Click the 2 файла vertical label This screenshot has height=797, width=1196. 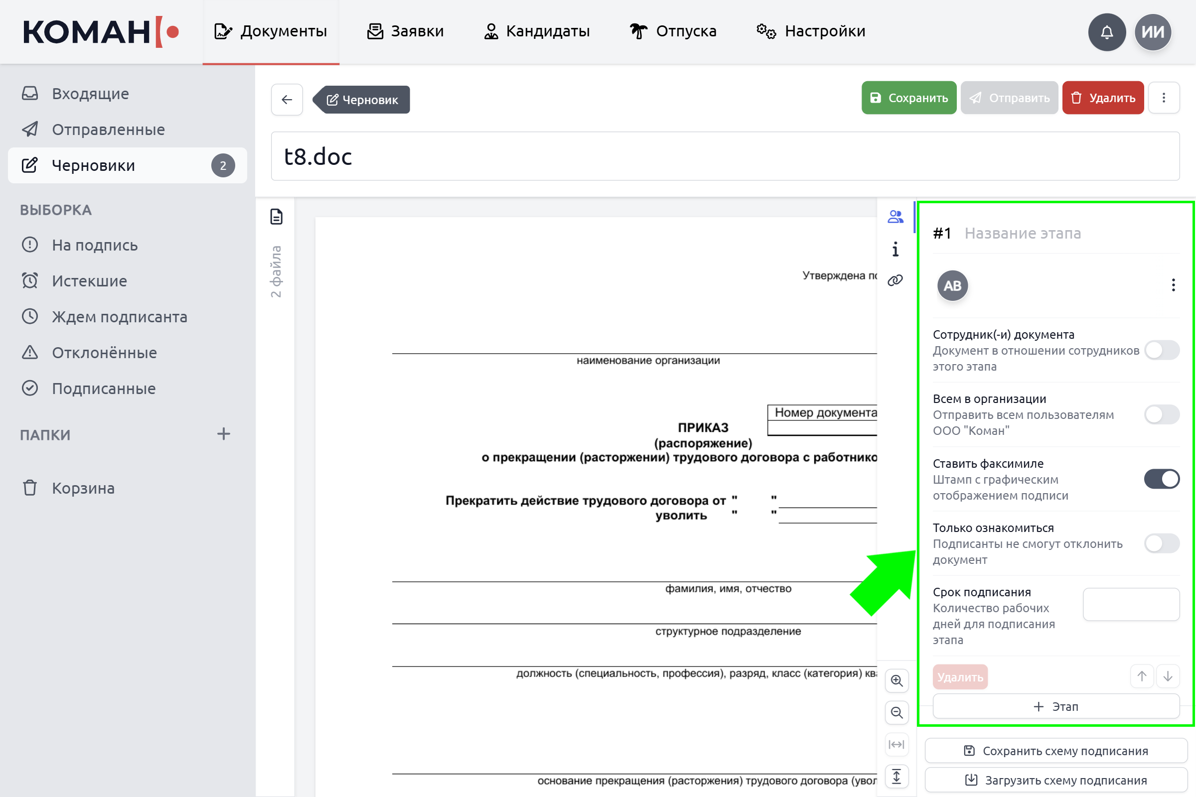coord(276,271)
